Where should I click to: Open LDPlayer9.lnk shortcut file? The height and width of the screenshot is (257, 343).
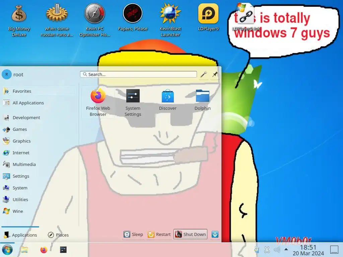pos(246,17)
